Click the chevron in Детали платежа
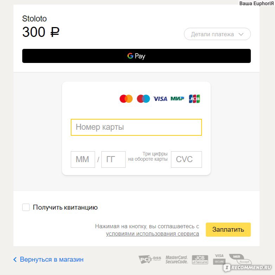Viewport: 275px width, 275px height. click(x=241, y=34)
